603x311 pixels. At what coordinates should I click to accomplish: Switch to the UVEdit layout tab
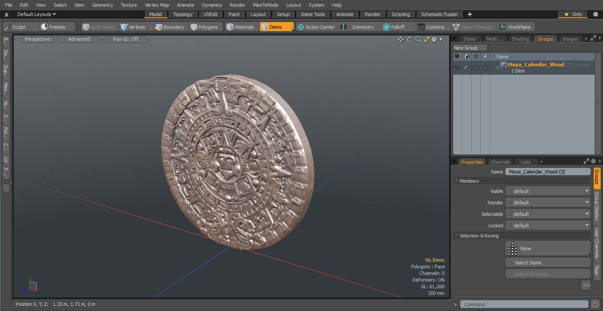210,14
